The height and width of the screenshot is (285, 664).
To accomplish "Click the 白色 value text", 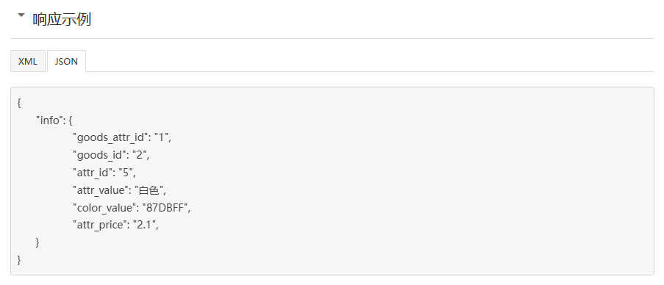I will pos(149,190).
